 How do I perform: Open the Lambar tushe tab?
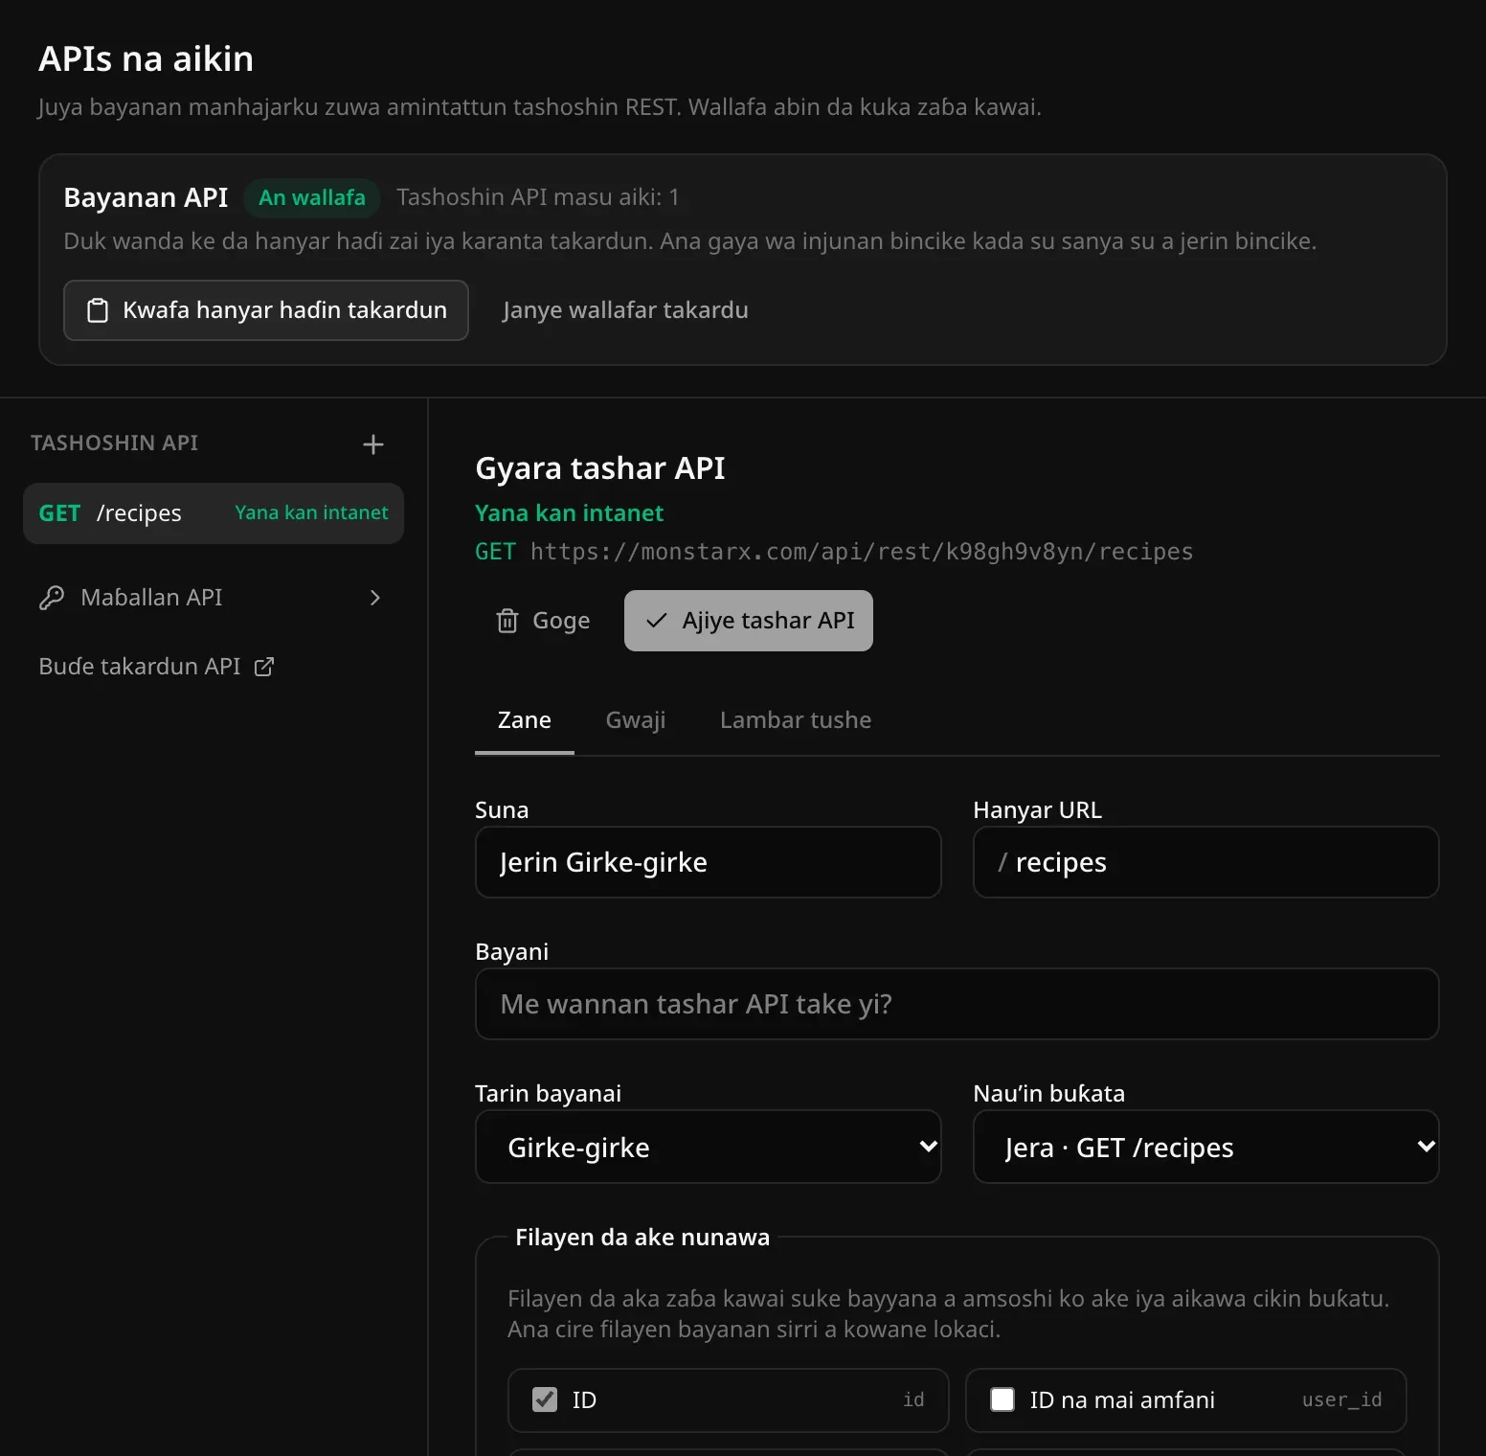(x=796, y=720)
